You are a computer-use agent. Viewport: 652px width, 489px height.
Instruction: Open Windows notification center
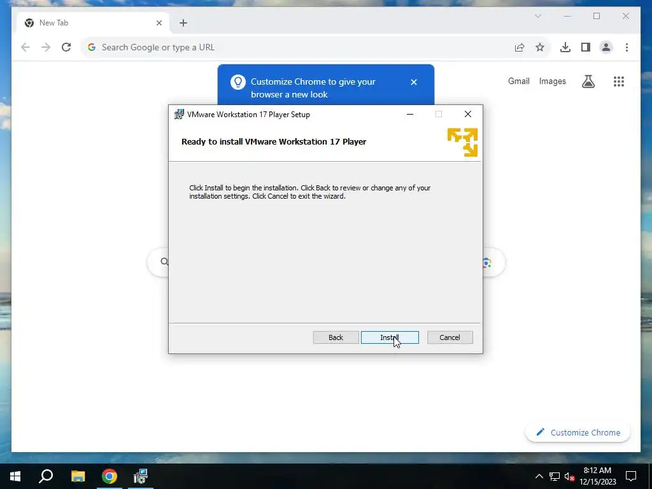pos(631,476)
